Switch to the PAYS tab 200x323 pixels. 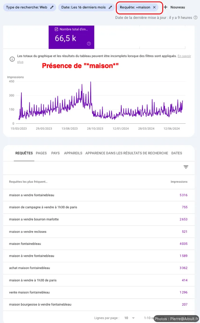pyautogui.click(x=56, y=153)
